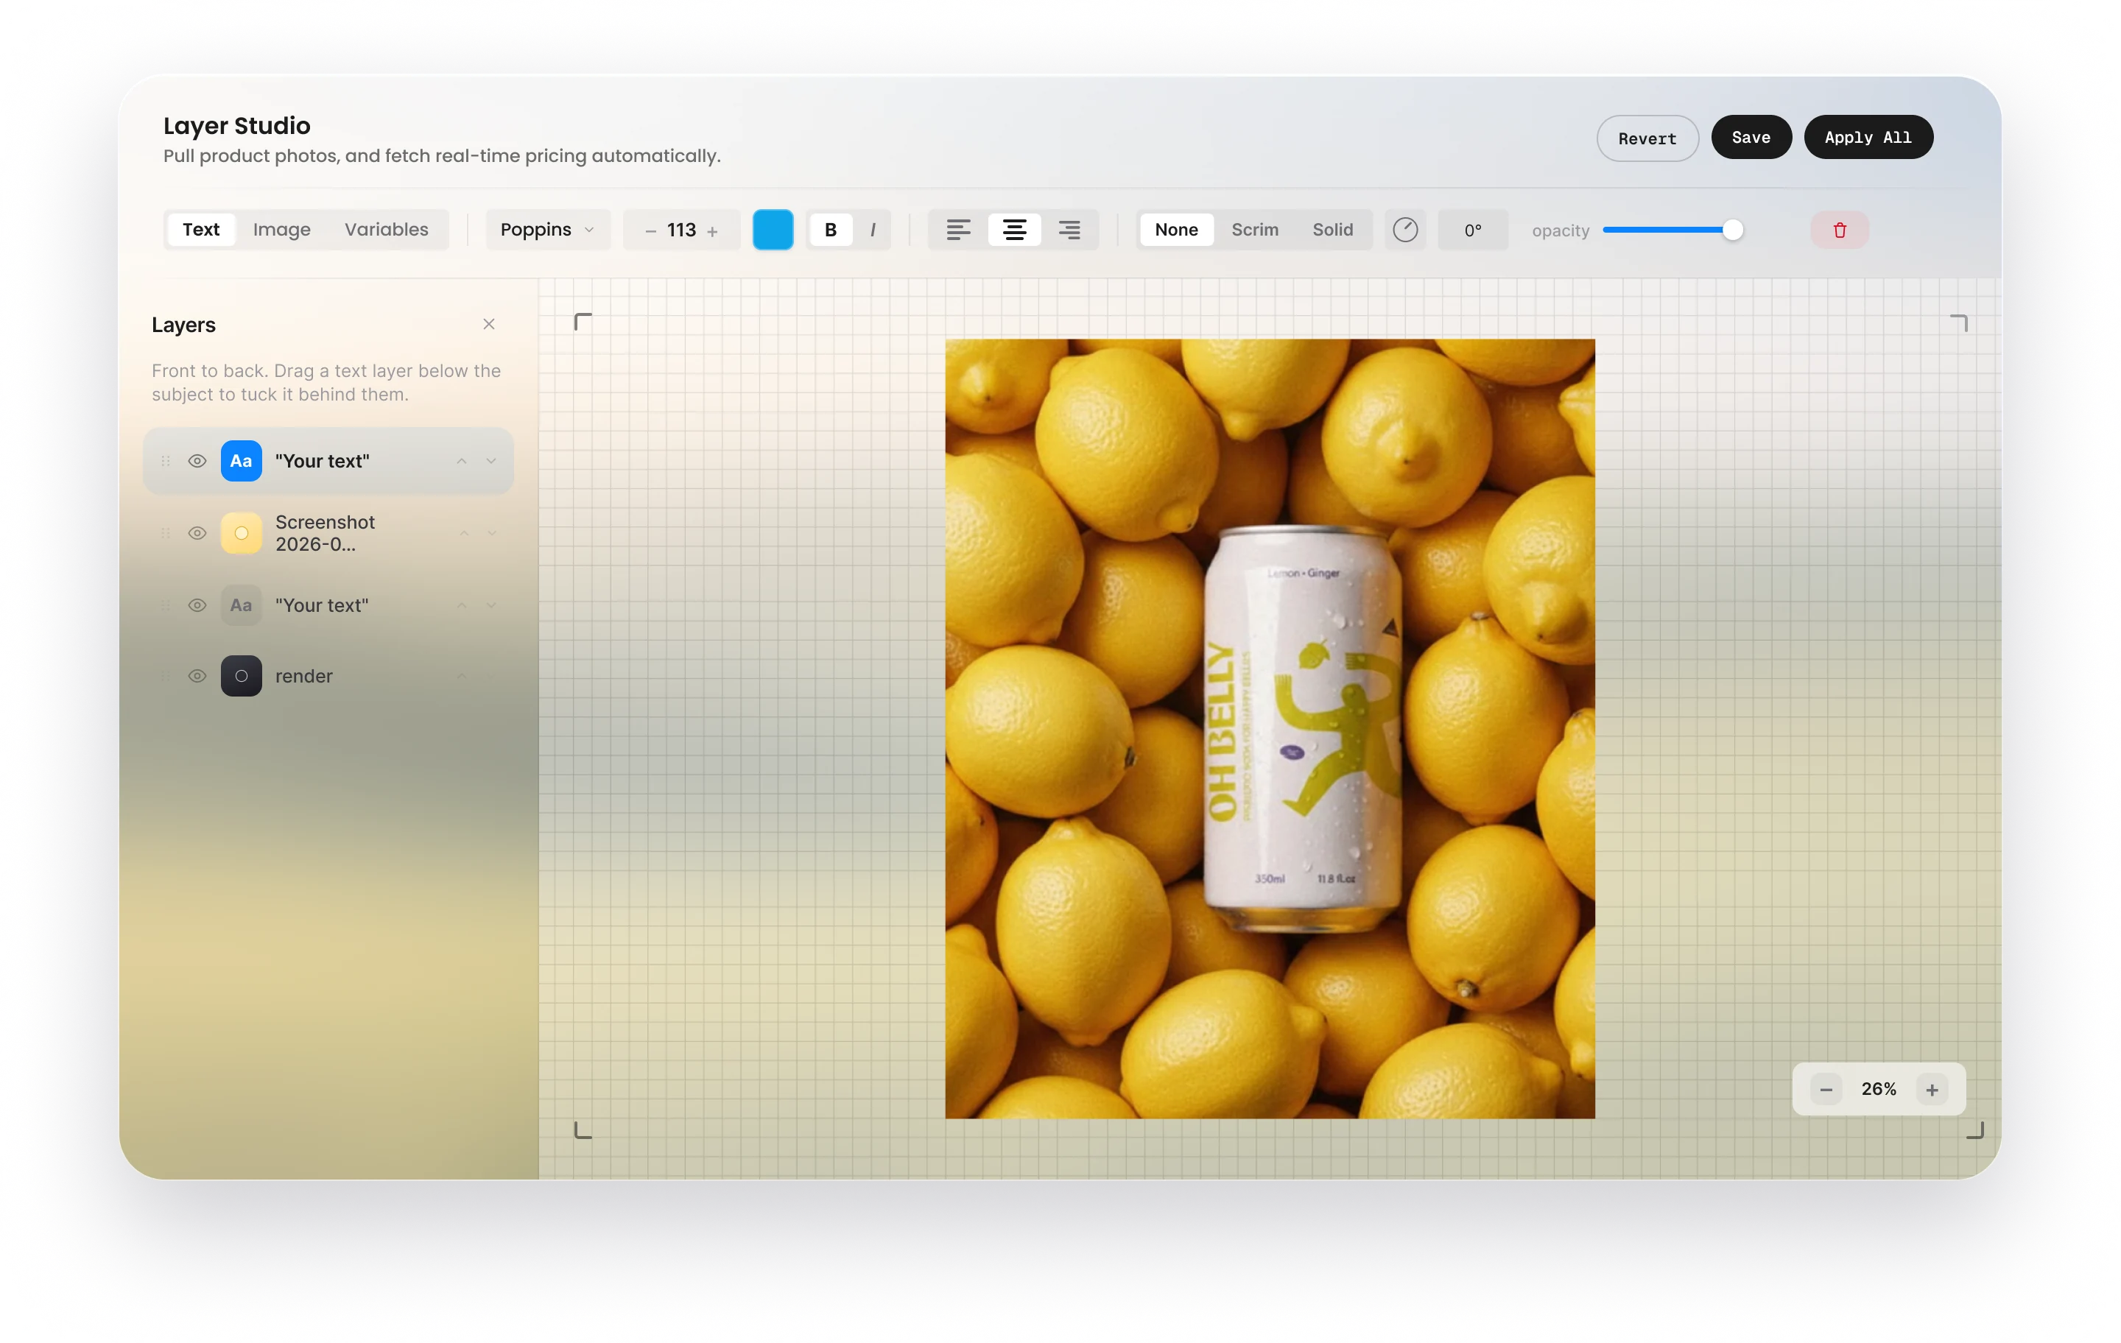Image resolution: width=2121 pixels, height=1343 pixels.
Task: Move the Screenshot layer down with its chevron
Action: click(x=493, y=533)
